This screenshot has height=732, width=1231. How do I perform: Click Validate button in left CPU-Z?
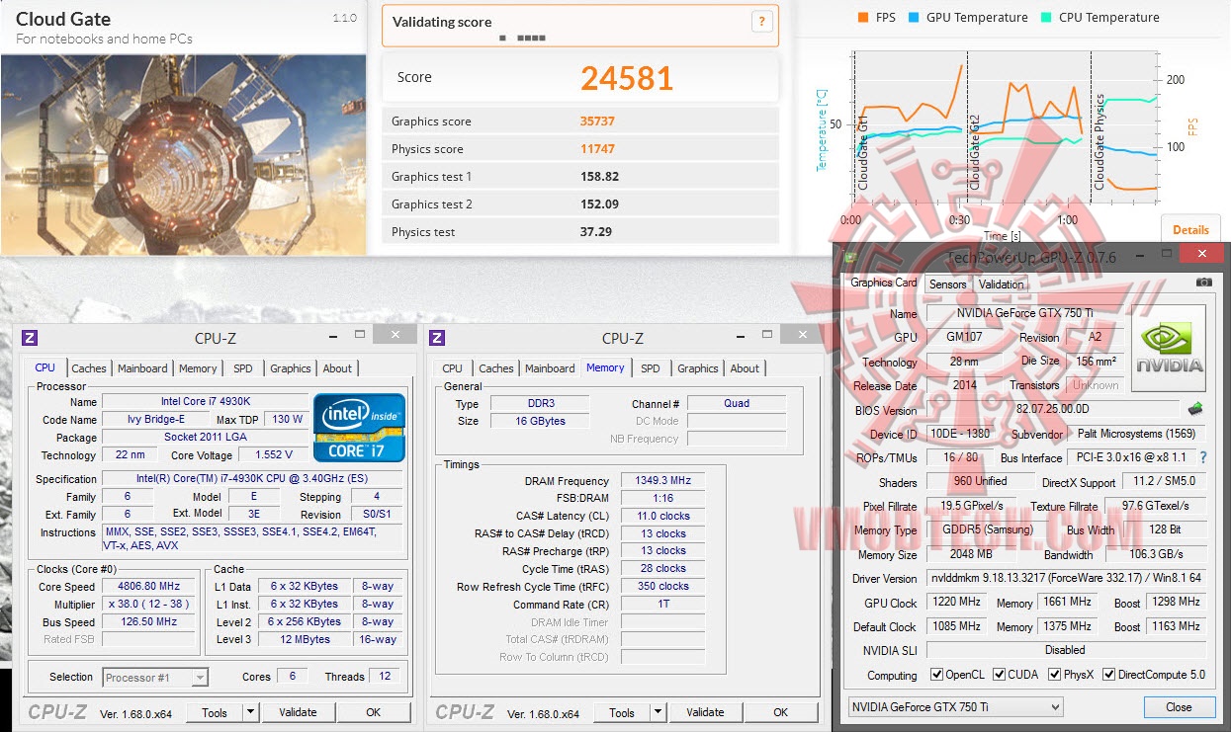(x=298, y=712)
